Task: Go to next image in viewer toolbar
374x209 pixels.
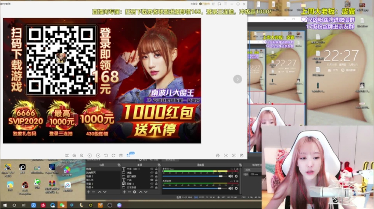Action: [x=98, y=155]
